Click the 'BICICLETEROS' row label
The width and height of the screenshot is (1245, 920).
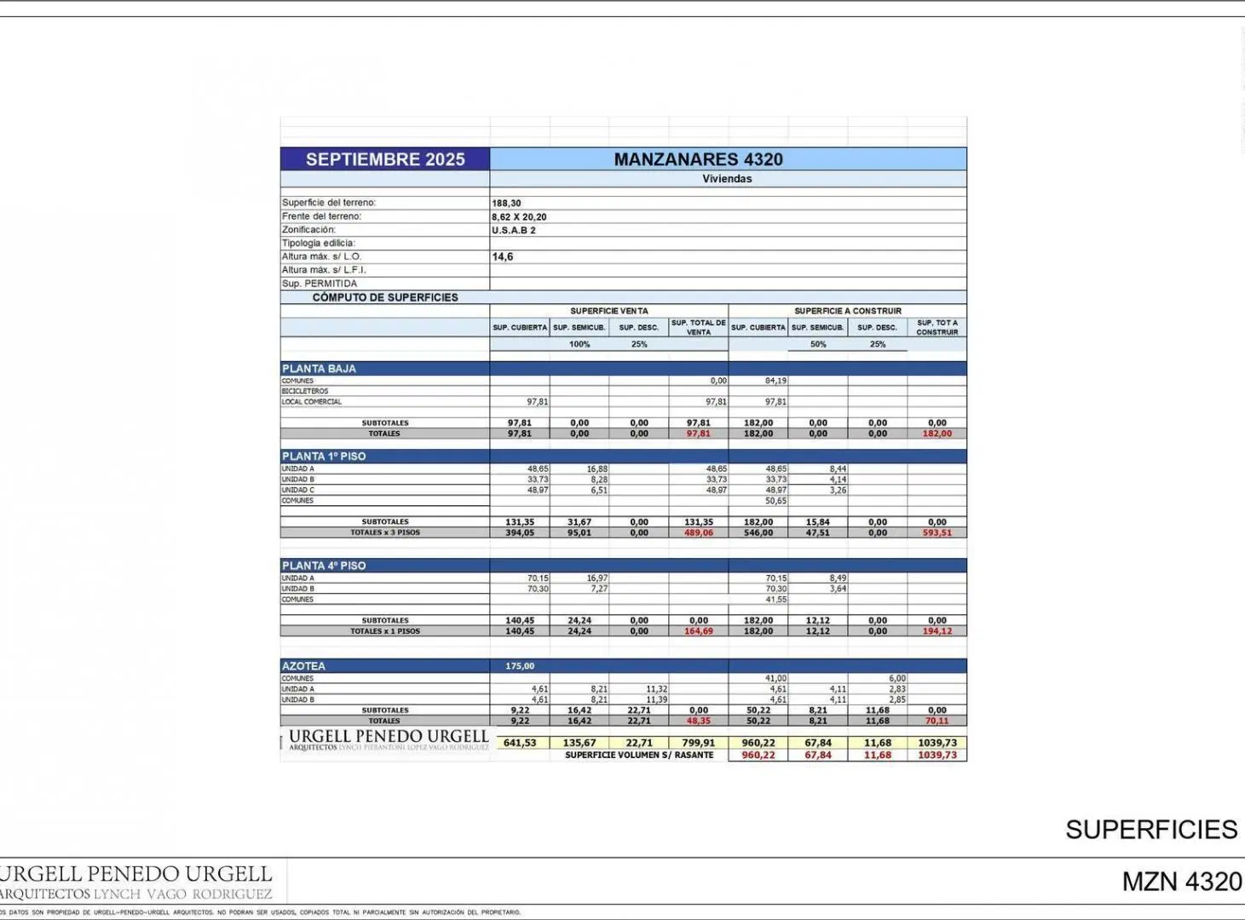tap(305, 392)
